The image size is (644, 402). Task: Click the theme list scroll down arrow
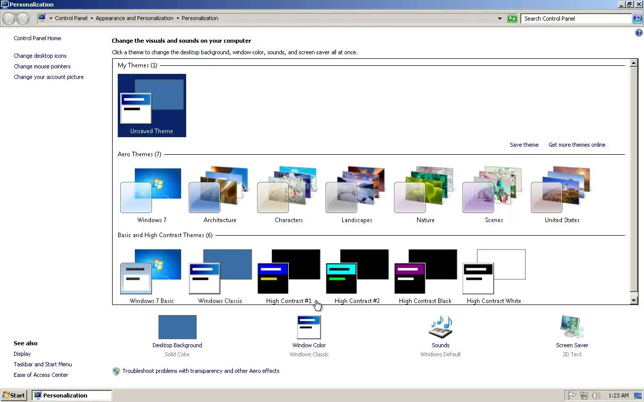[634, 300]
